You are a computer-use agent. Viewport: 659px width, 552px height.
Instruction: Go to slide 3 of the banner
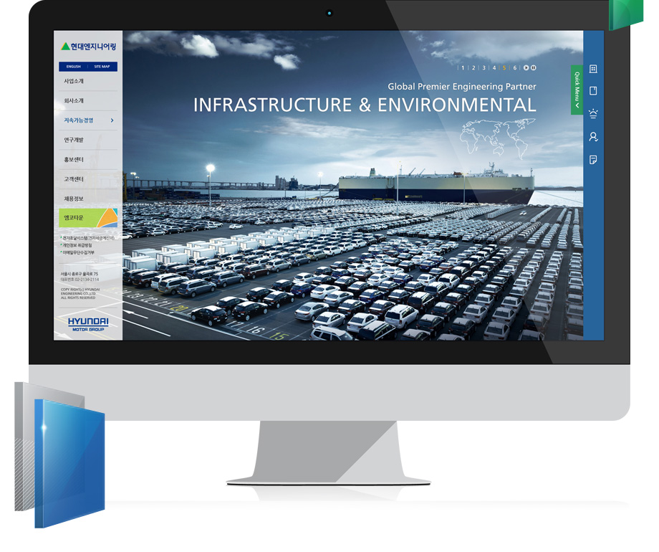(484, 67)
